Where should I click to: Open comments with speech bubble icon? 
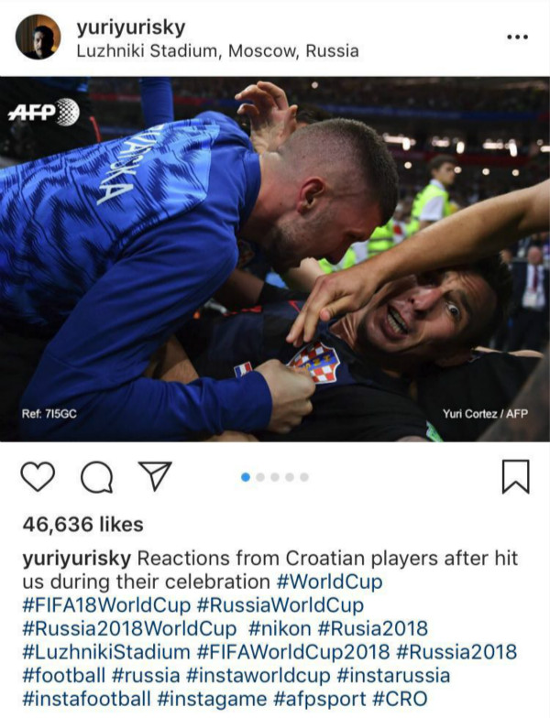click(x=97, y=477)
